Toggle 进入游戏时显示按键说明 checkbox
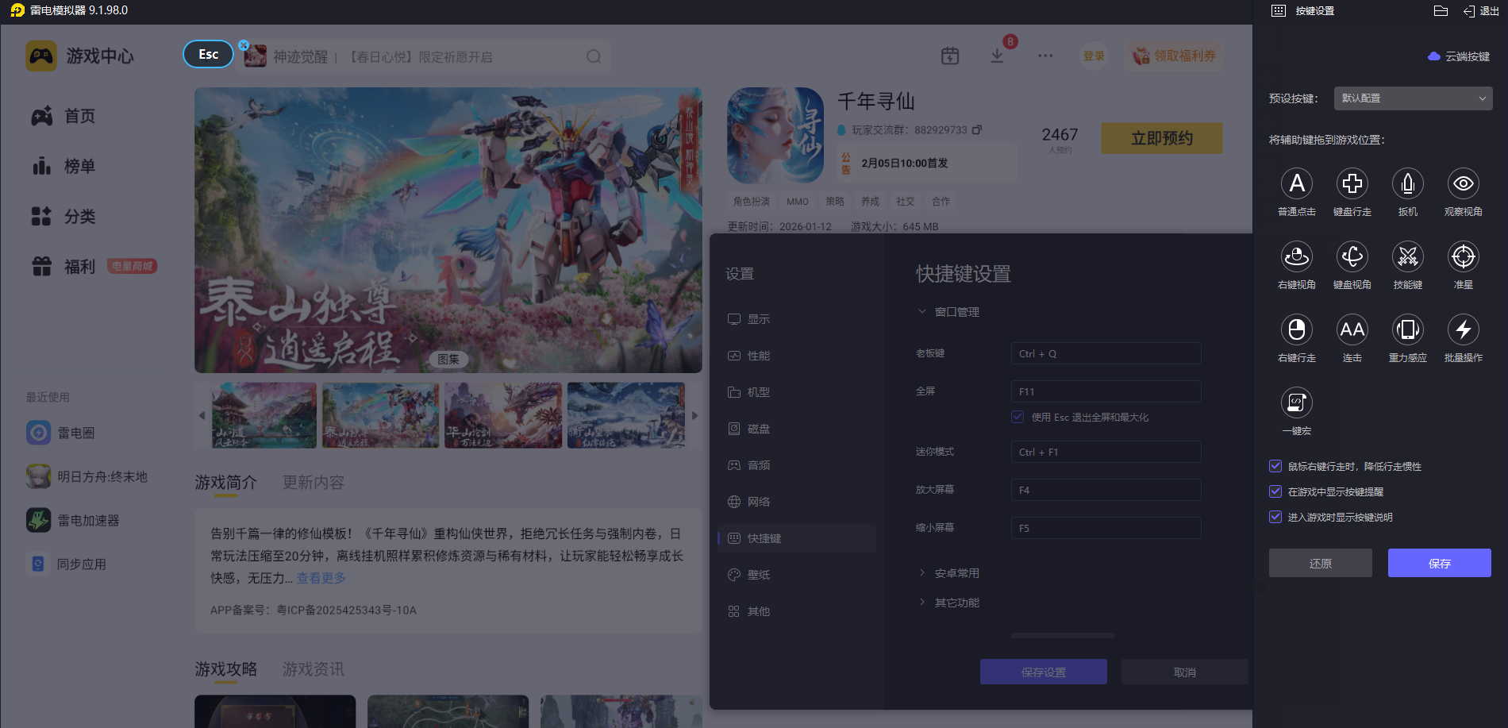The height and width of the screenshot is (728, 1508). point(1275,517)
